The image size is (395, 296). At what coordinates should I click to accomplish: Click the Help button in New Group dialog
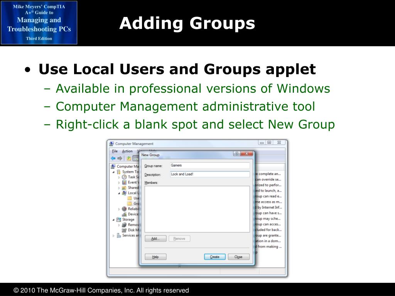coord(156,257)
